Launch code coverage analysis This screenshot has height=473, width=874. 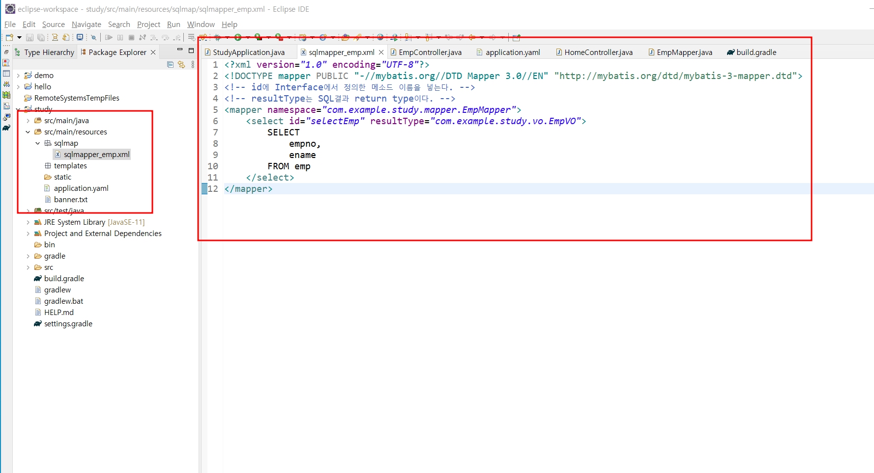coord(258,37)
